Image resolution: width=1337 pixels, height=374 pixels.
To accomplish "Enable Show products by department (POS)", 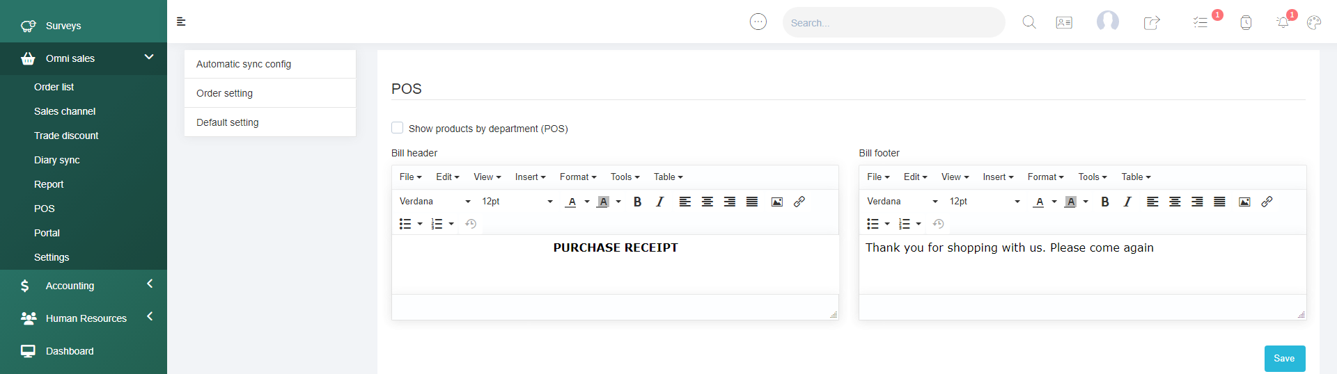I will coord(398,128).
